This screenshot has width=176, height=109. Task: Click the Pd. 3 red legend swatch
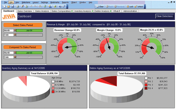coord(146,85)
